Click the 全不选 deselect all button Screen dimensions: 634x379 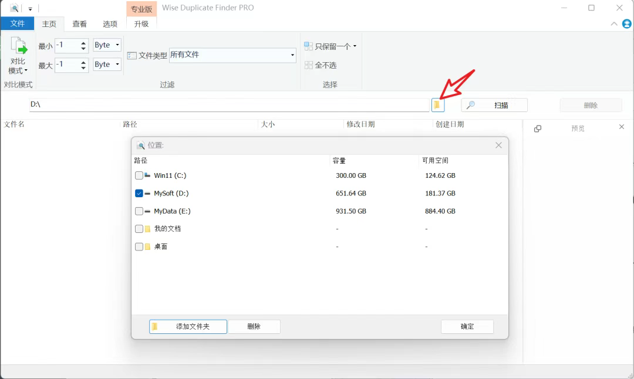tap(321, 65)
